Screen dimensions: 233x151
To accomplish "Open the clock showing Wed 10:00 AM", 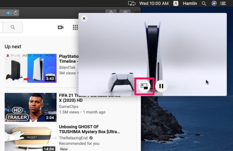I will point(154,3).
